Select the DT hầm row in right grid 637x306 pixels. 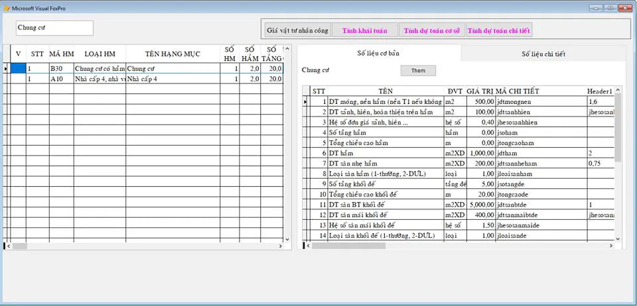coord(385,153)
